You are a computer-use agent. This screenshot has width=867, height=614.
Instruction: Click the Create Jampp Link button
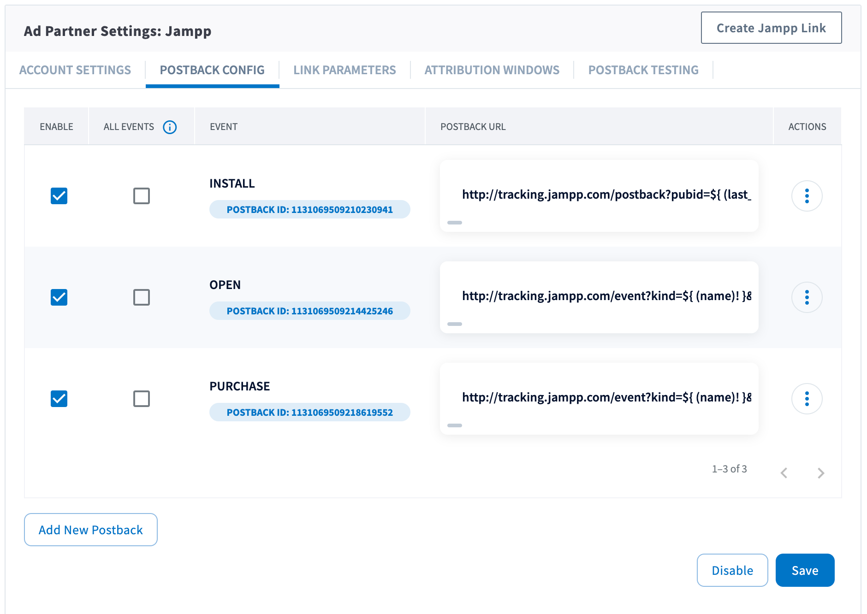tap(771, 28)
